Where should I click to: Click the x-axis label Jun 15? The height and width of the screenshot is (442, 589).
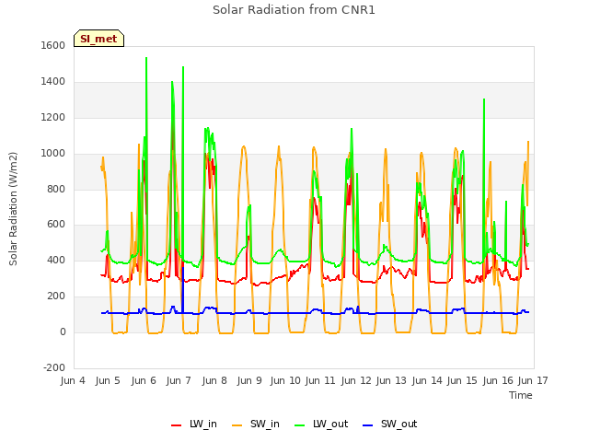pos(462,380)
